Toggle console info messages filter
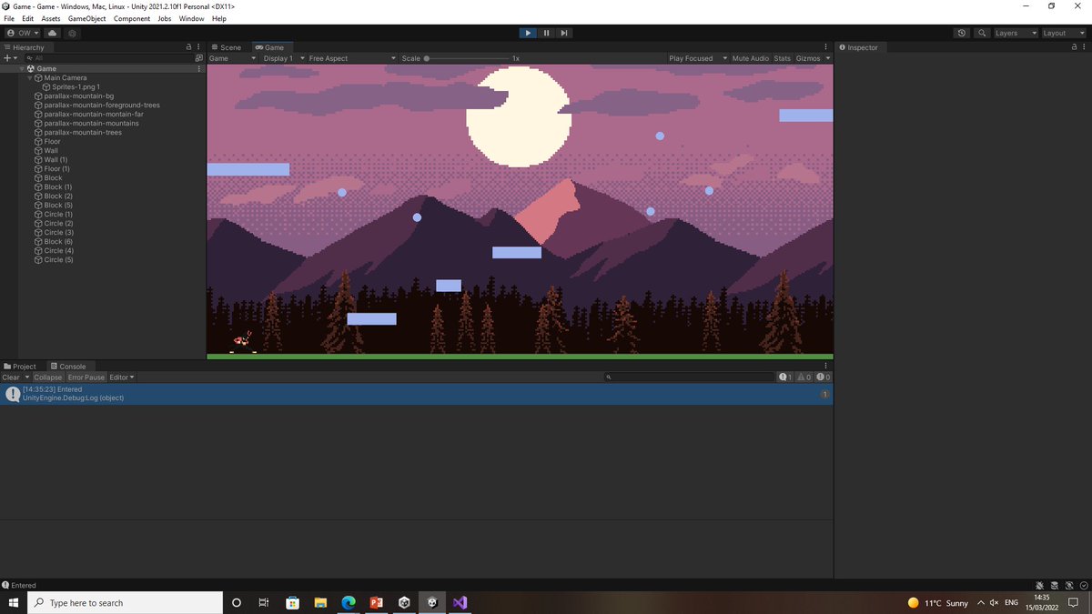This screenshot has width=1092, height=614. click(785, 377)
